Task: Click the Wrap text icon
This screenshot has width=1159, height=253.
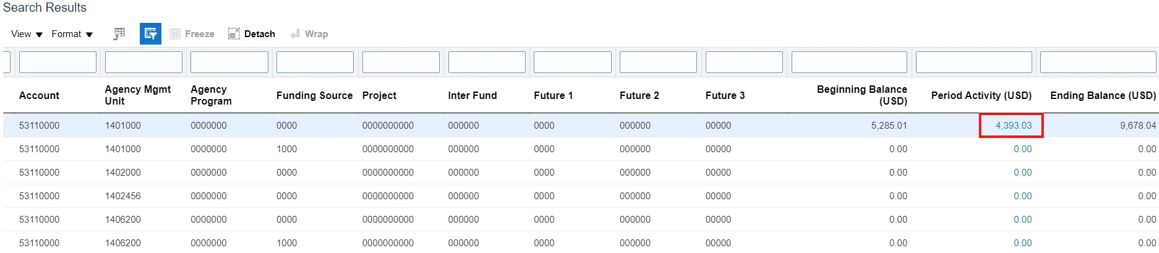Action: tap(295, 34)
